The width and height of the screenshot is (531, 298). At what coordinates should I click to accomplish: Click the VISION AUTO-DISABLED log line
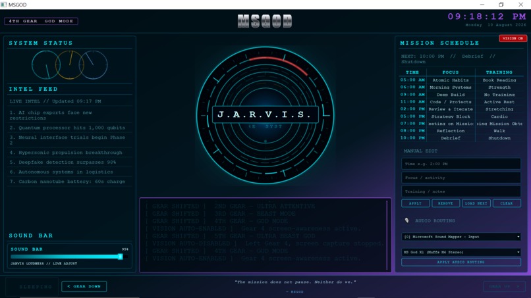click(x=265, y=243)
